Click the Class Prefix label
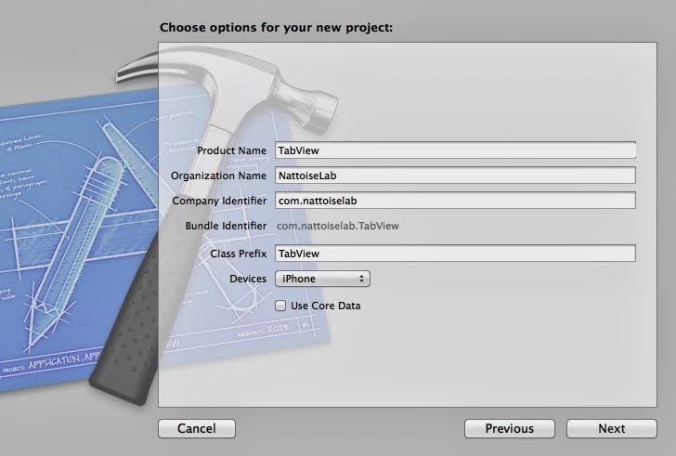676x456 pixels. click(239, 254)
